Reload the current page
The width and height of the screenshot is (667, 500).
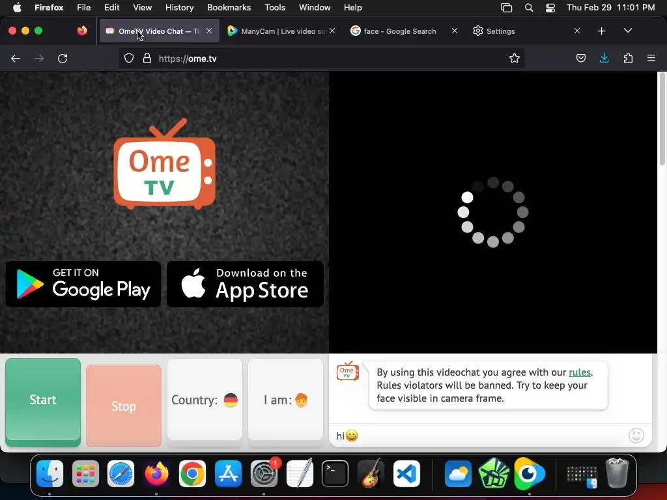(x=63, y=58)
